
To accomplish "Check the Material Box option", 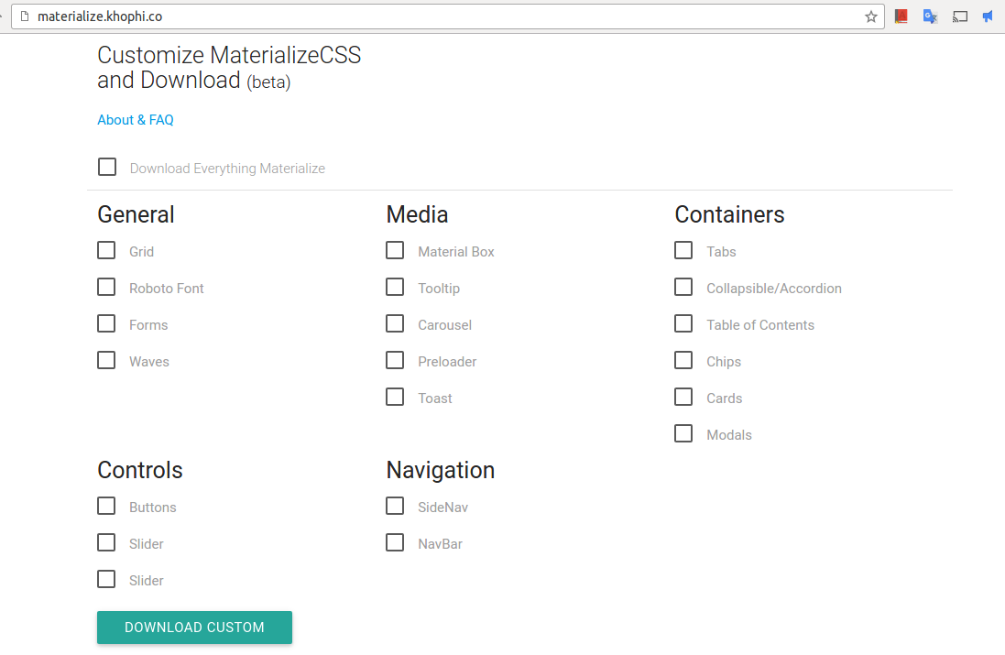I will click(x=395, y=250).
